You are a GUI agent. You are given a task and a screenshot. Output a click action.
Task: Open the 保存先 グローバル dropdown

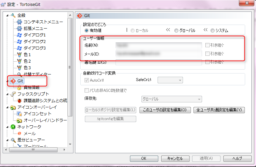tap(171, 99)
